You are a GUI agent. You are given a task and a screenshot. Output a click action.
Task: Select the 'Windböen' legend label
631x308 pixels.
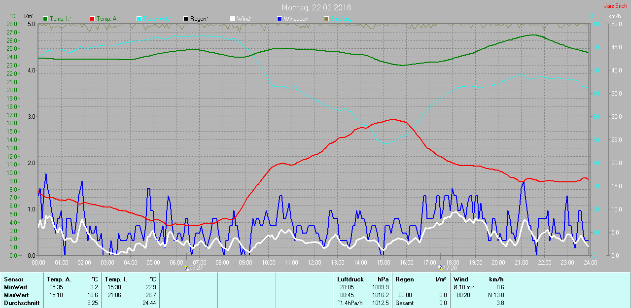click(x=295, y=19)
